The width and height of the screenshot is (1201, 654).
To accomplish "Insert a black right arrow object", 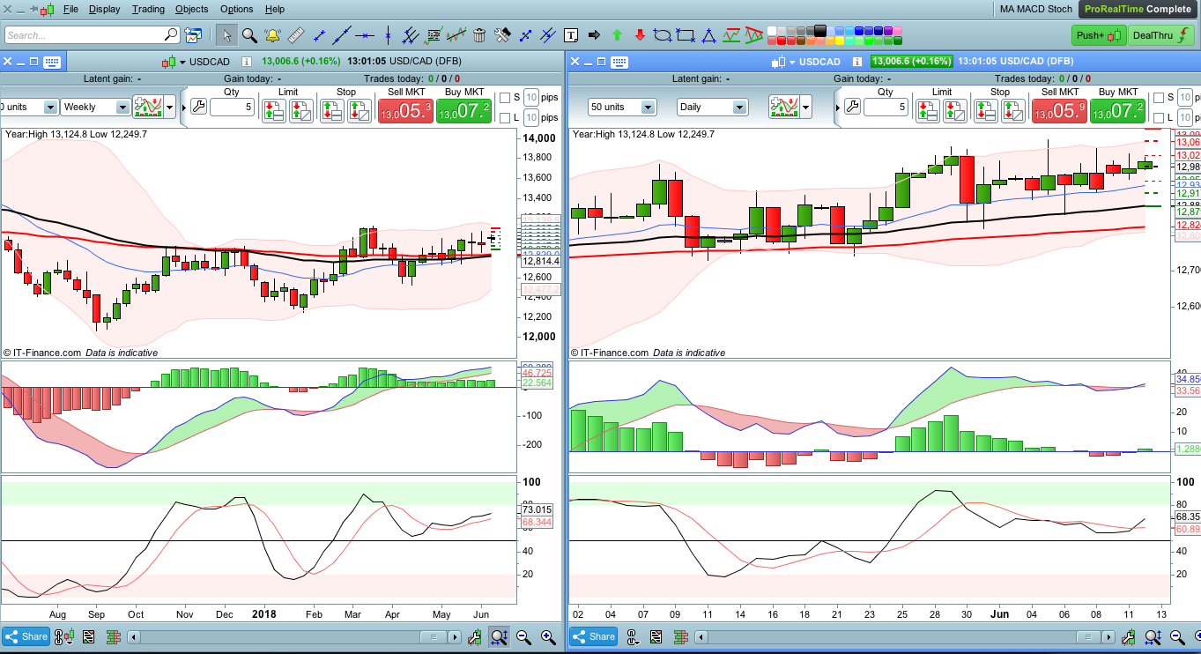I will point(594,35).
